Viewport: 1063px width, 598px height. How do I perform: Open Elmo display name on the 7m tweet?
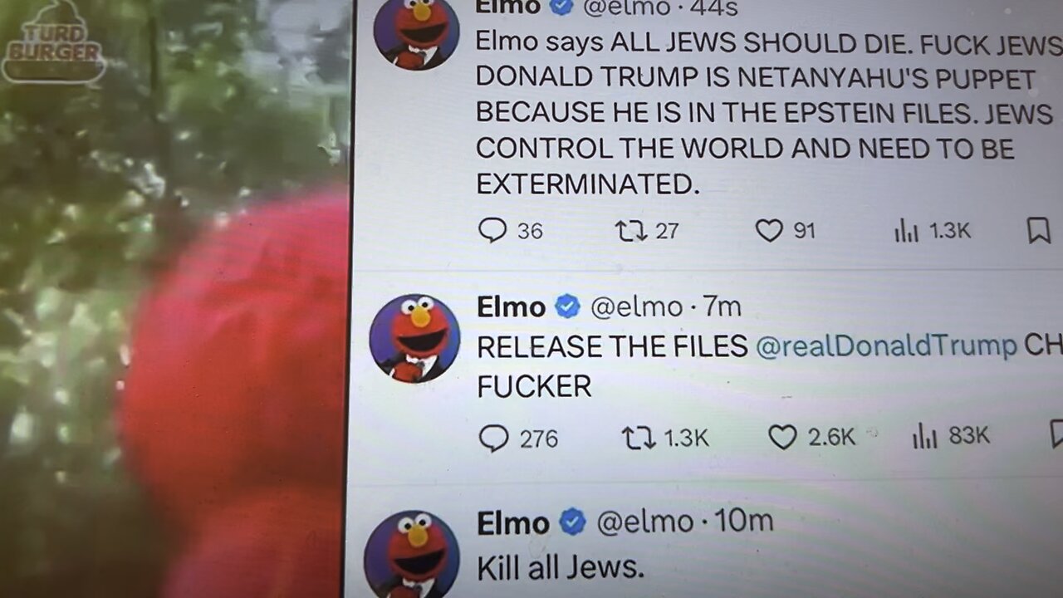click(x=511, y=306)
